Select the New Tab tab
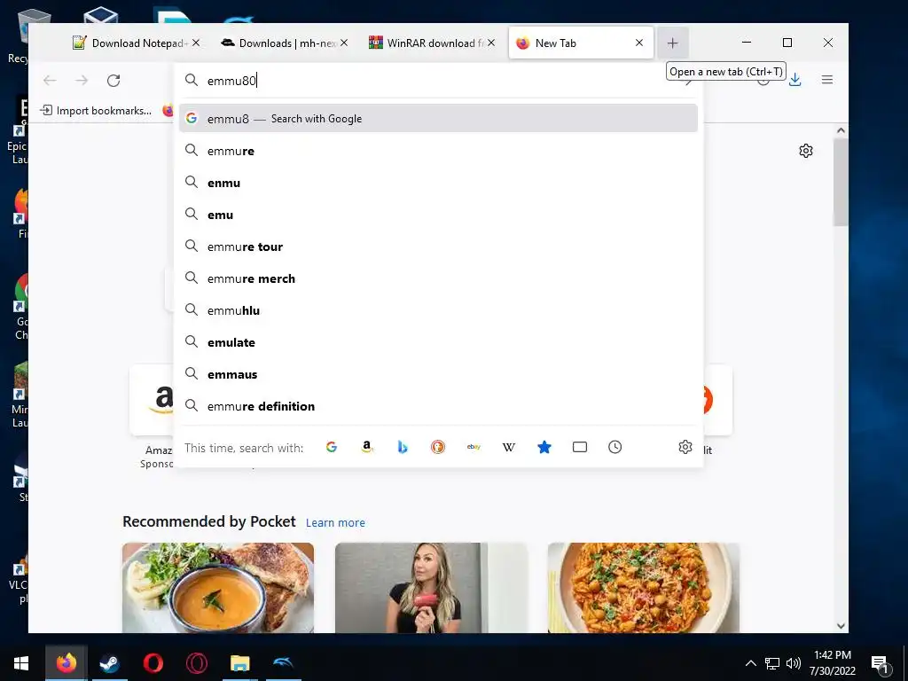908x681 pixels. point(581,43)
